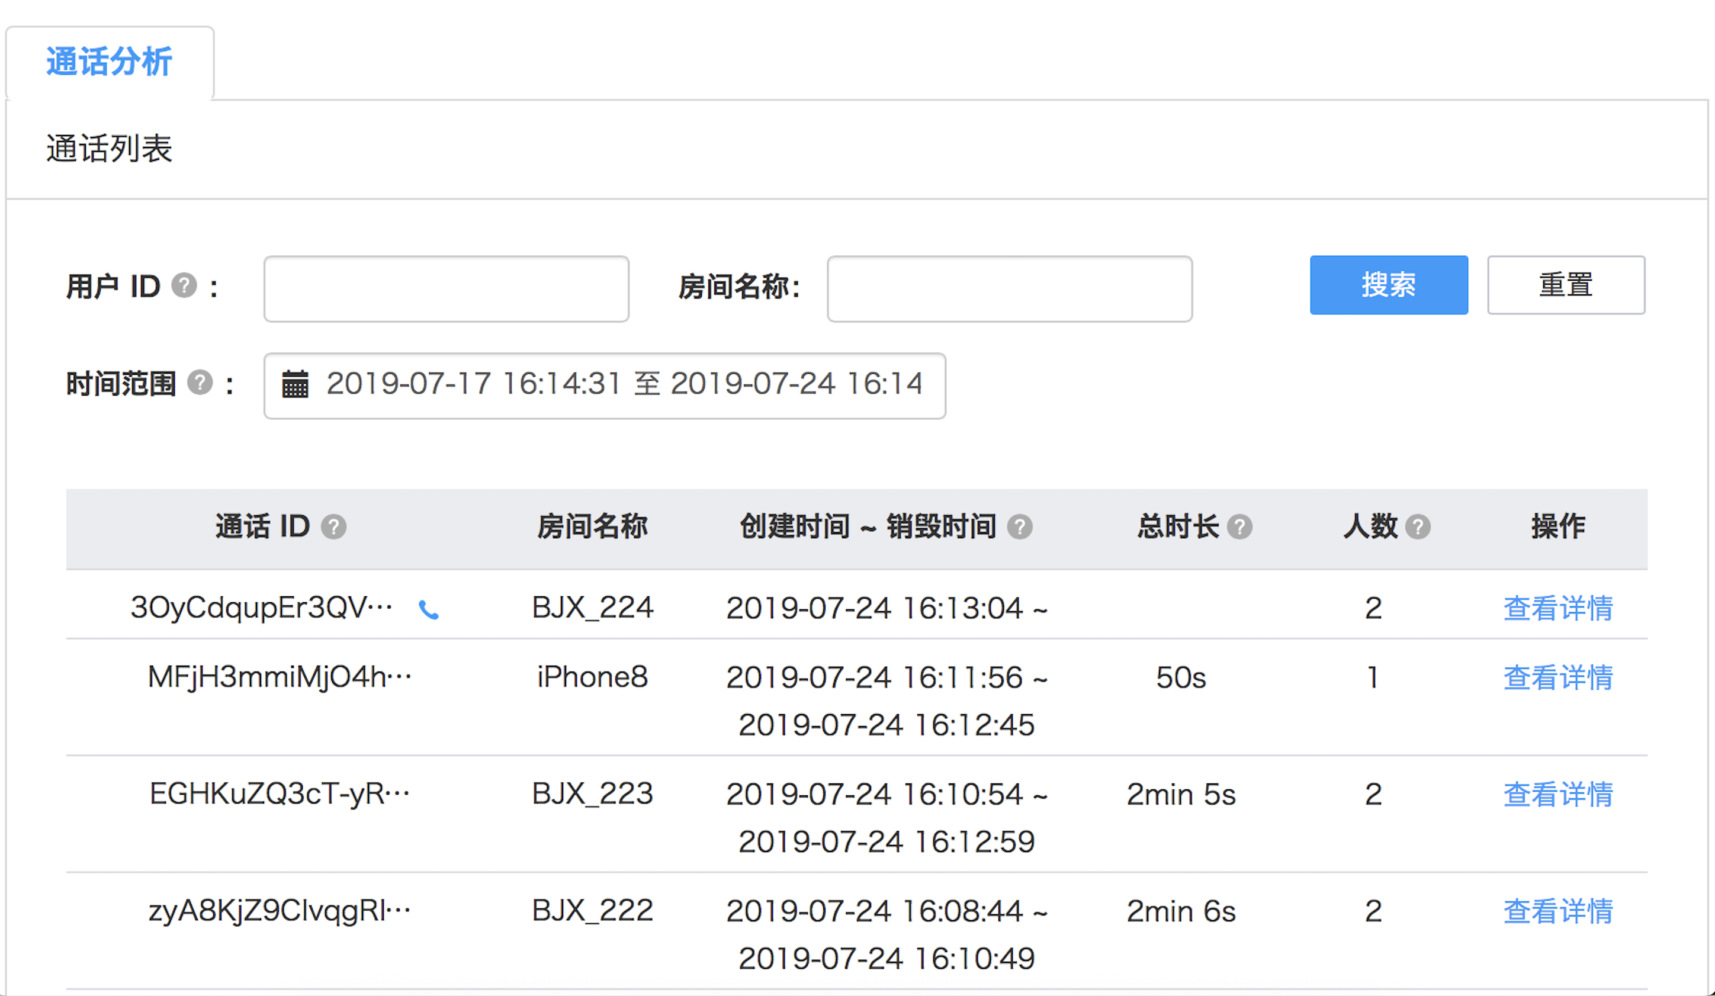Open 查看详情 for room BJX_224

pyautogui.click(x=1558, y=608)
